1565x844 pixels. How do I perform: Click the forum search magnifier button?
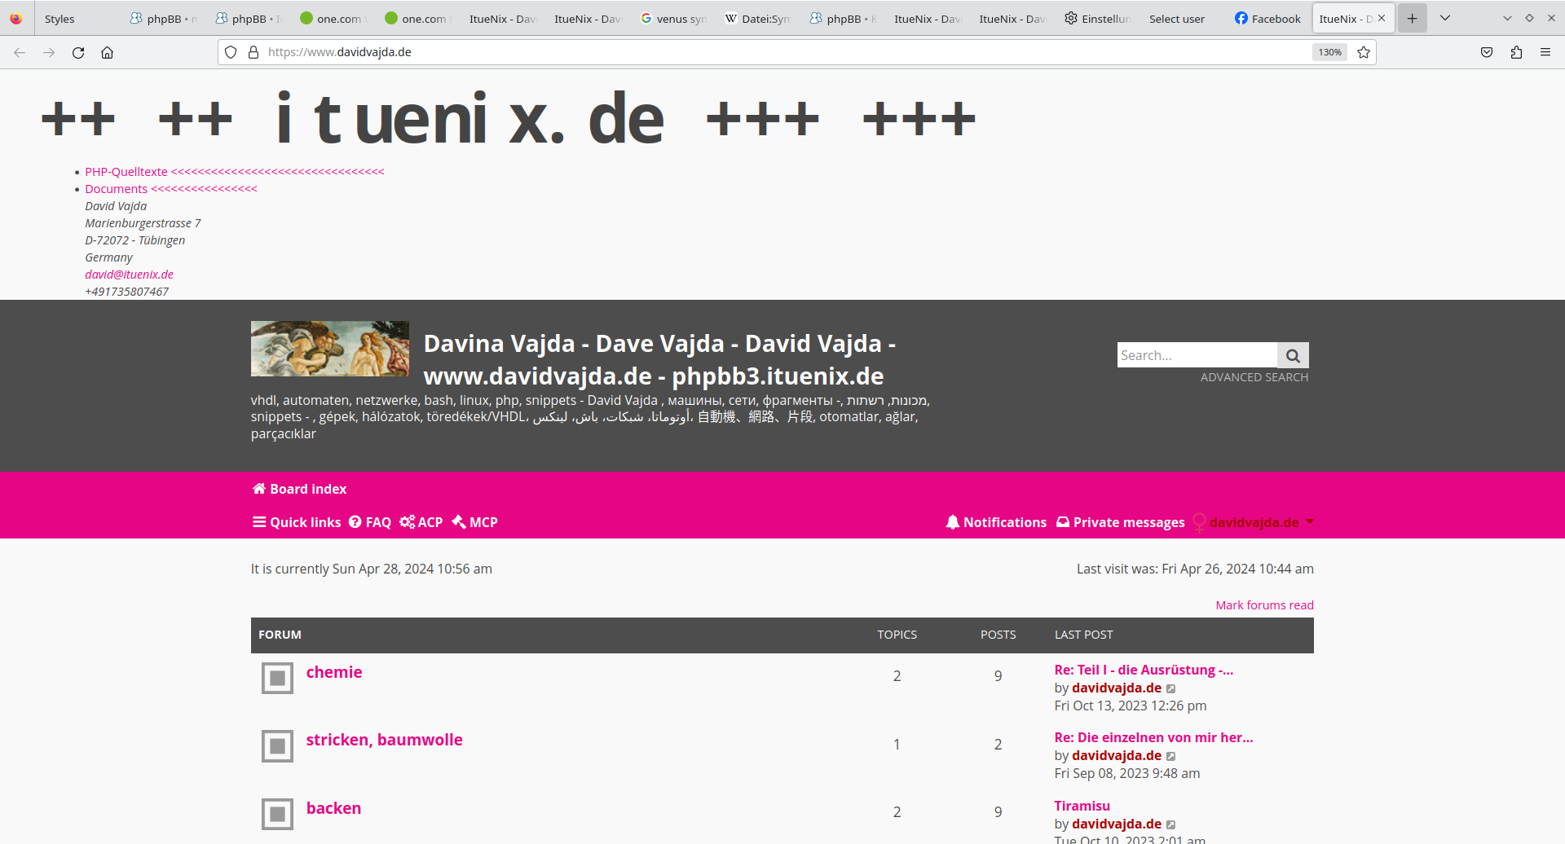[x=1293, y=355]
